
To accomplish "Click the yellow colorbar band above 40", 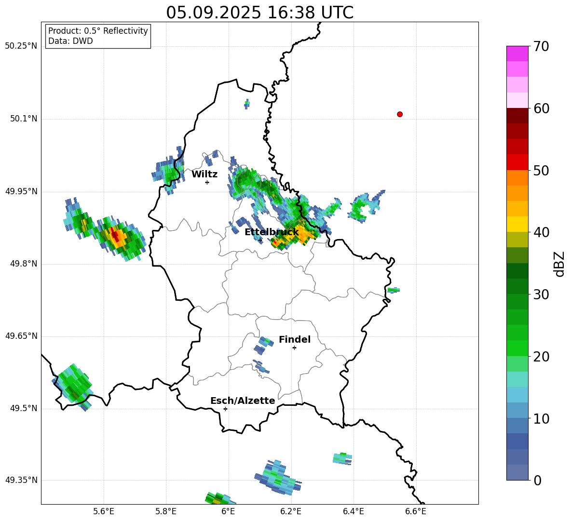I will pyautogui.click(x=517, y=224).
